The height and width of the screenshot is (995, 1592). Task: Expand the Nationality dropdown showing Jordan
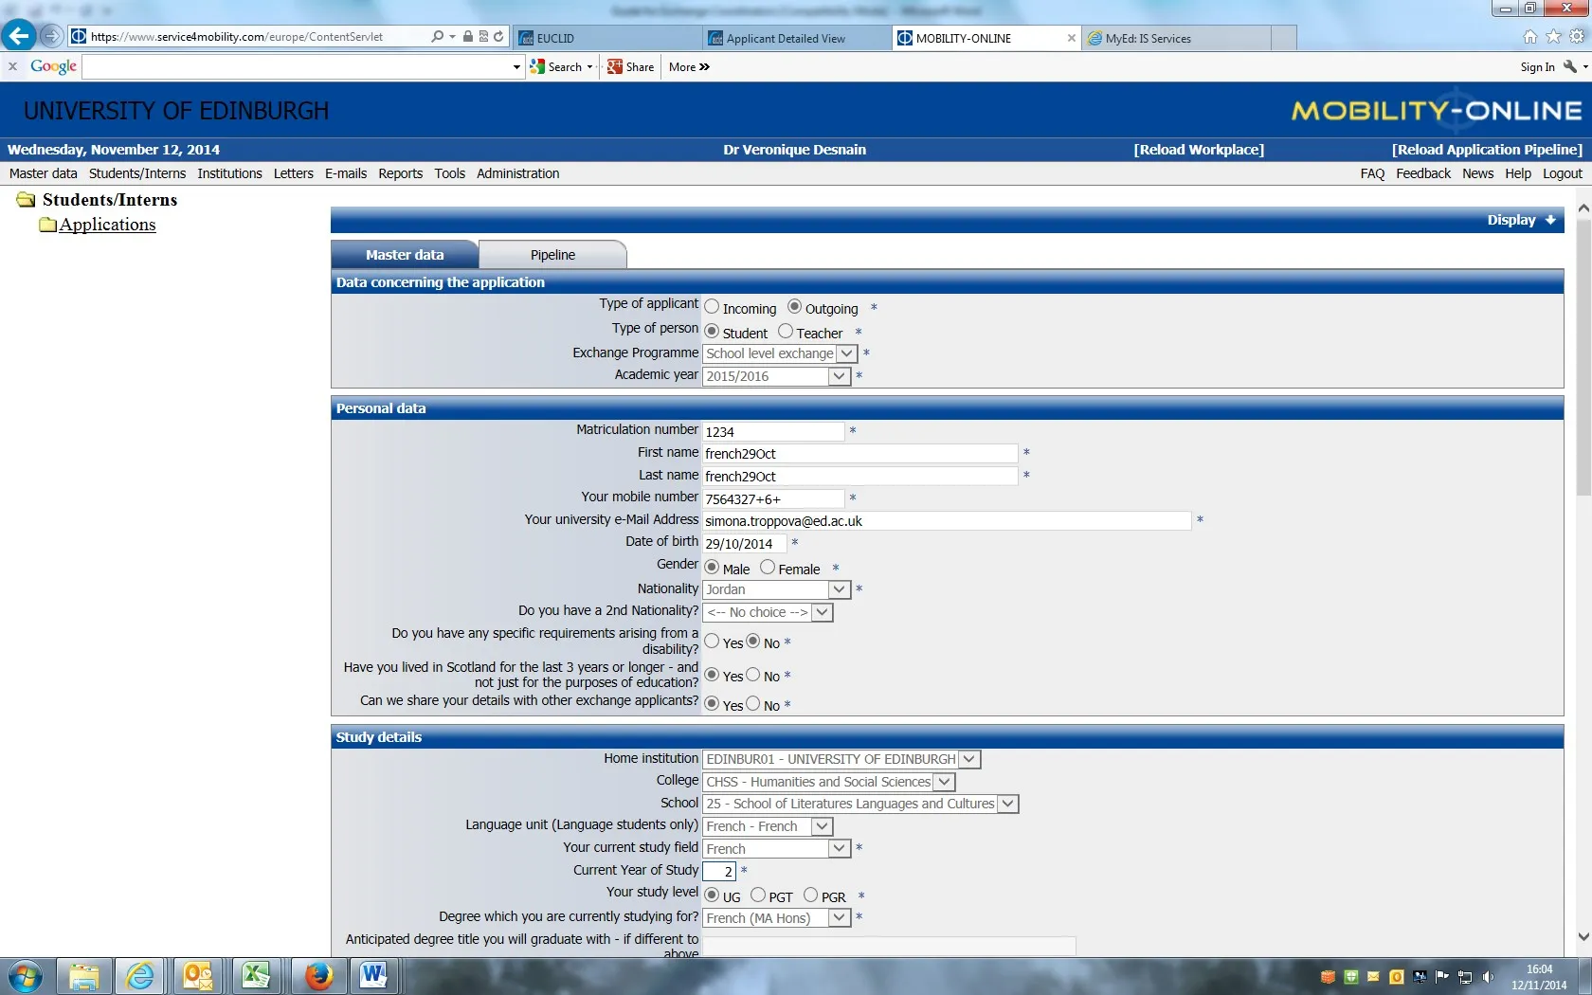tap(838, 589)
